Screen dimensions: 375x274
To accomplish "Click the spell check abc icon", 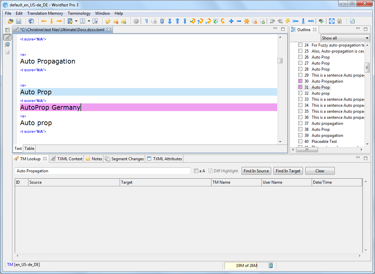I will (x=321, y=21).
